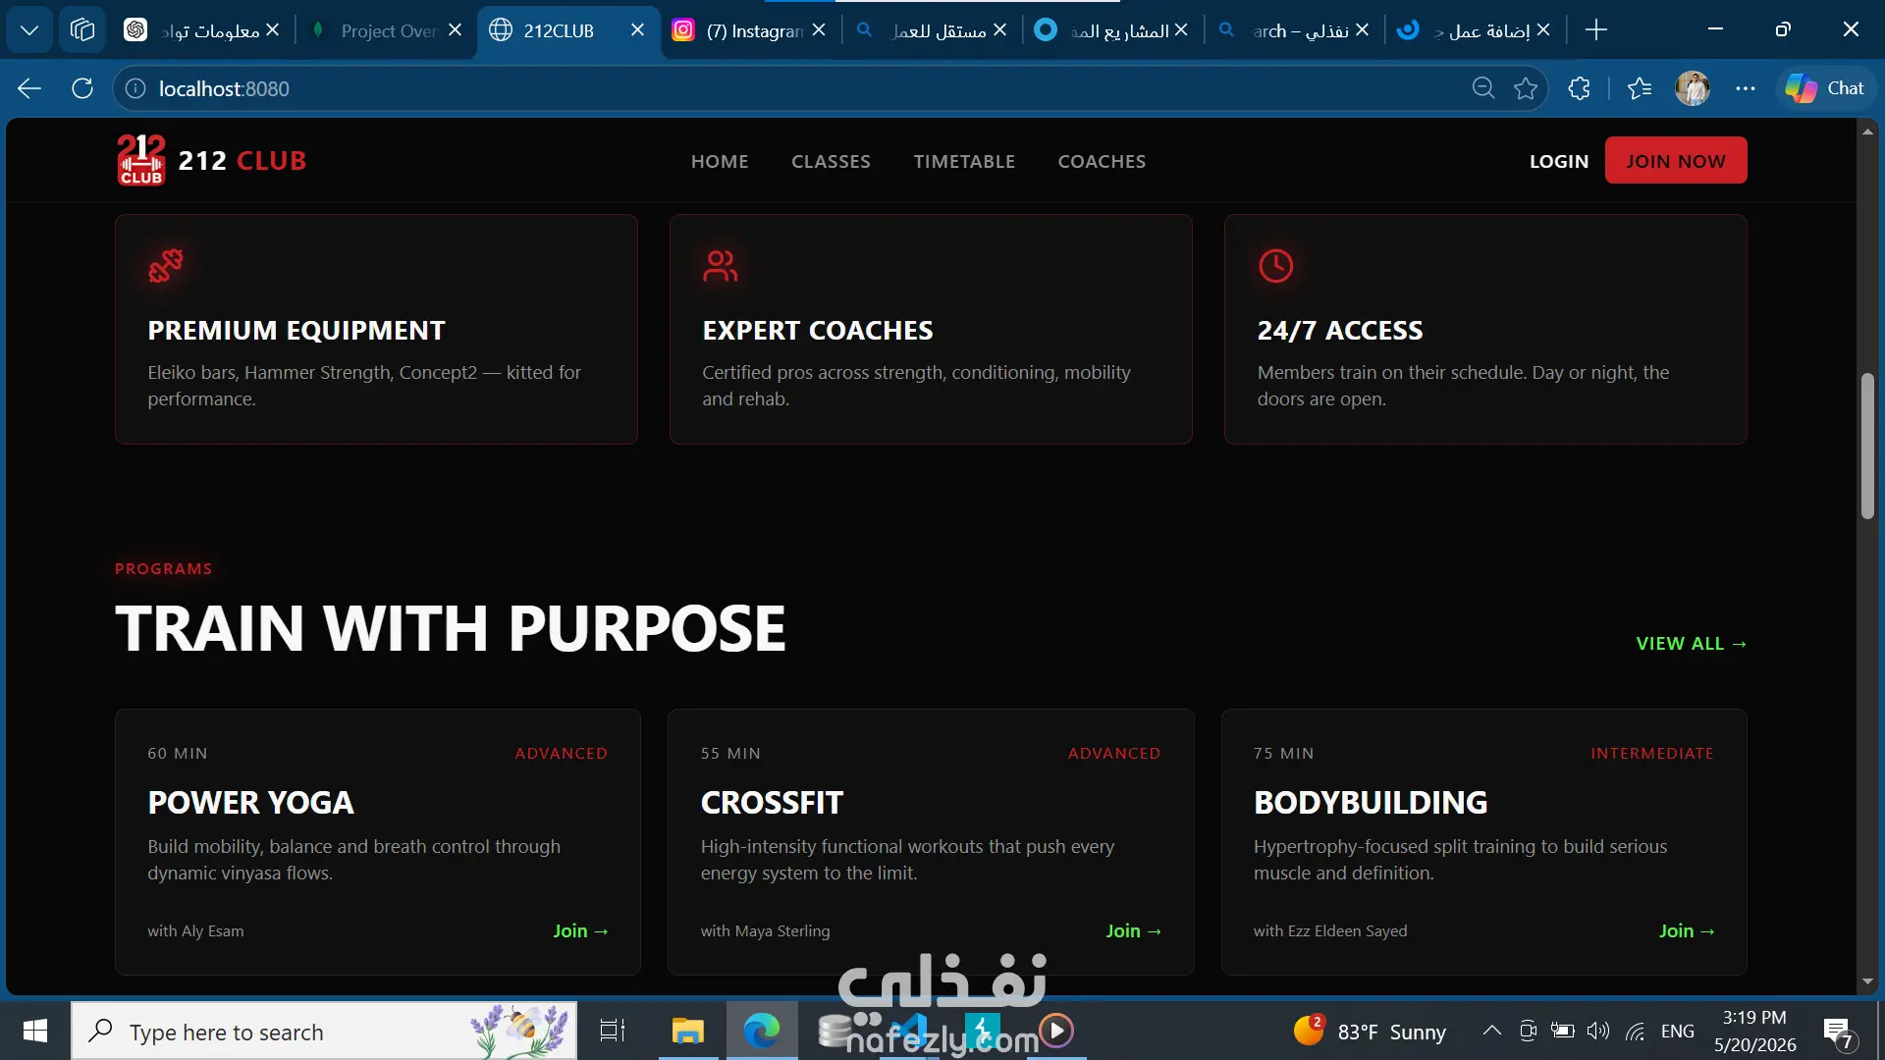This screenshot has width=1885, height=1060.
Task: Click the INTERMEDIATE label on Bodybuilding card
Action: tap(1652, 754)
